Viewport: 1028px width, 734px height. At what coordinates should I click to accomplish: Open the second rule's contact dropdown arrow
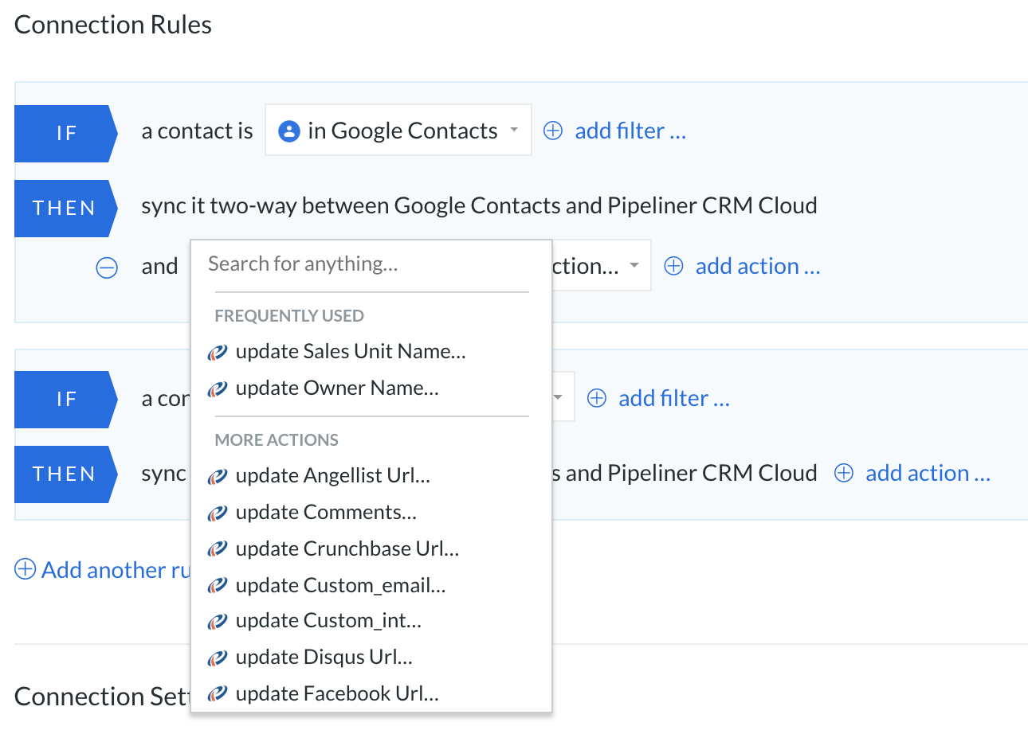click(x=559, y=397)
